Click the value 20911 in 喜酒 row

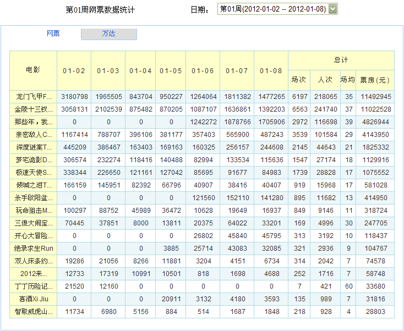click(x=171, y=299)
